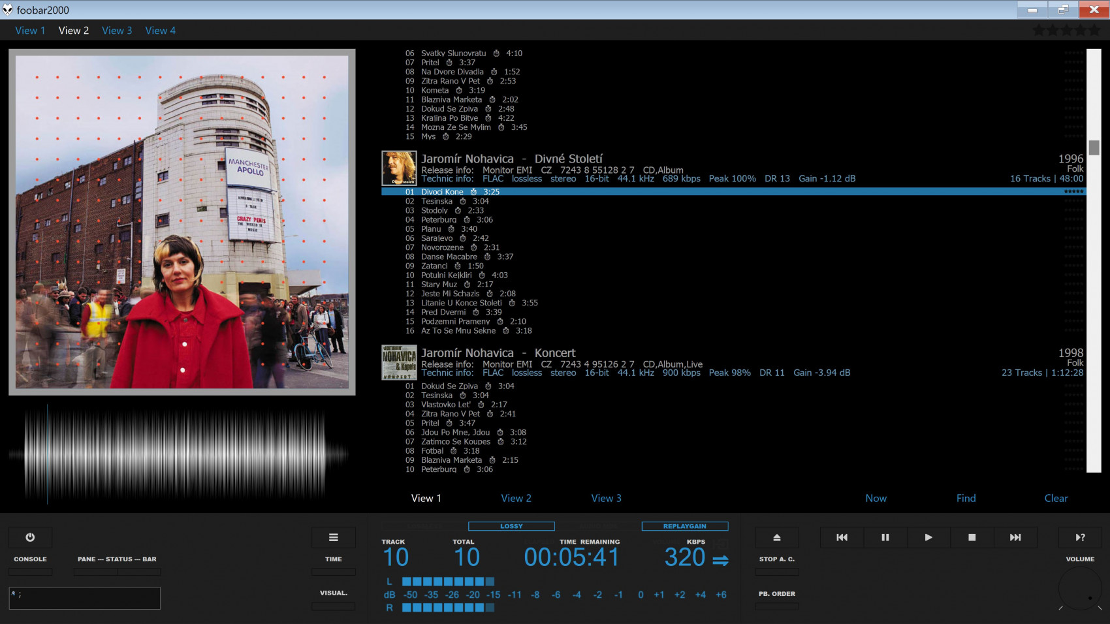Select the Koncert album cover thumbnail
This screenshot has height=624, width=1110.
click(399, 363)
